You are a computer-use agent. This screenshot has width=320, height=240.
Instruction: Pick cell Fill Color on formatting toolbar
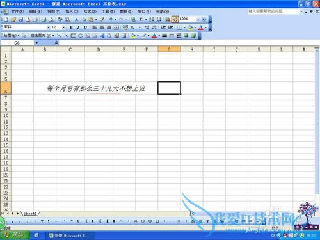pyautogui.click(x=190, y=28)
